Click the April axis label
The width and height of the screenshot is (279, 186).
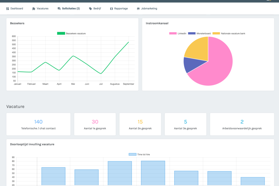tap(59, 84)
